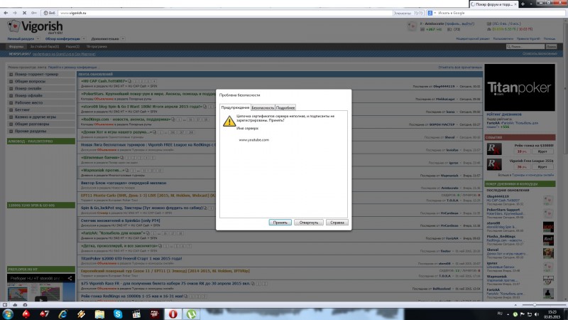Image resolution: width=568 pixels, height=320 pixels.
Task: Click the address field showing www.vigorish.ru
Action: (x=224, y=13)
